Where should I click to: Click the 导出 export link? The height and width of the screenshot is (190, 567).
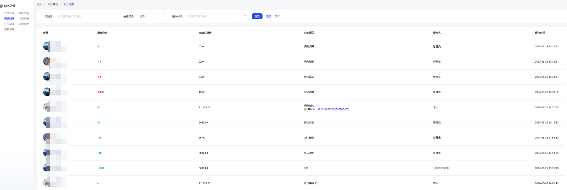pyautogui.click(x=277, y=16)
